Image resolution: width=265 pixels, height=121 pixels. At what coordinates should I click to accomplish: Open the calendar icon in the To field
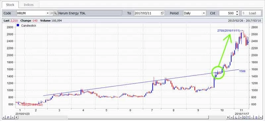point(162,13)
